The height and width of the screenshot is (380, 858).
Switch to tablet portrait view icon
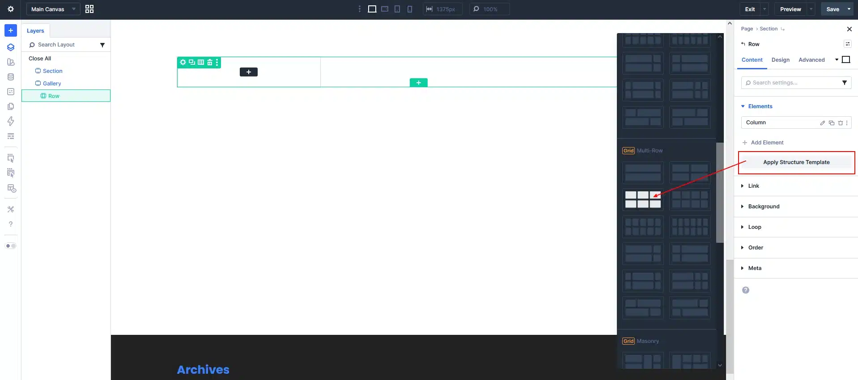[397, 9]
